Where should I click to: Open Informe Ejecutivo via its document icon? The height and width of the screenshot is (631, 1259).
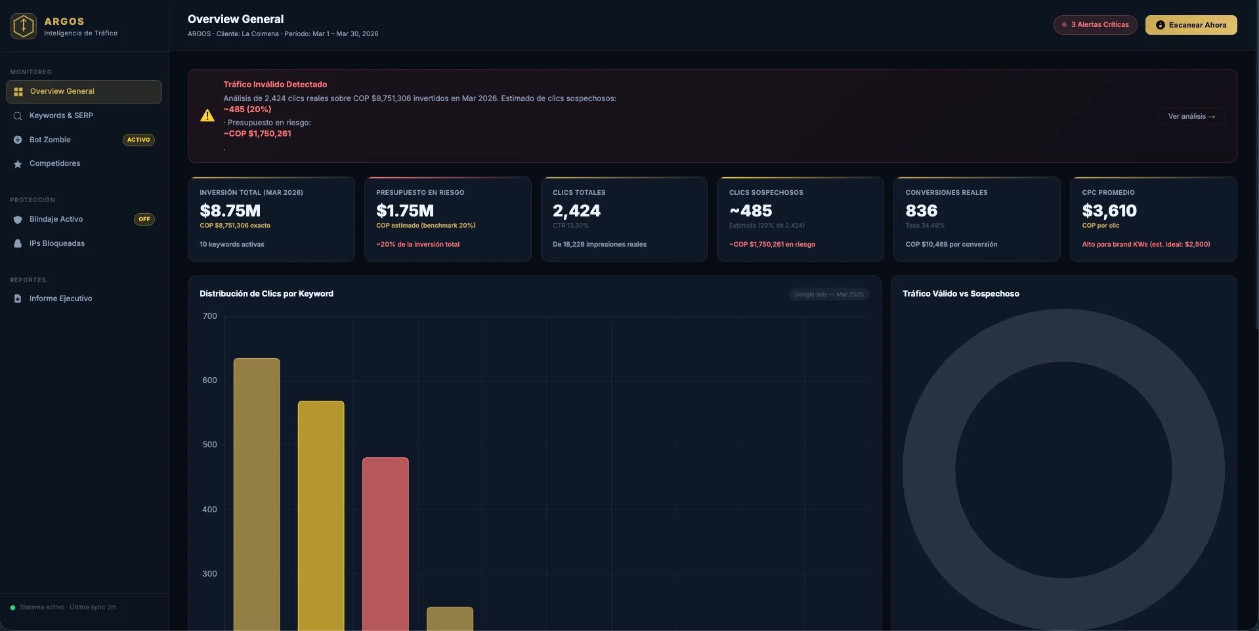click(18, 298)
